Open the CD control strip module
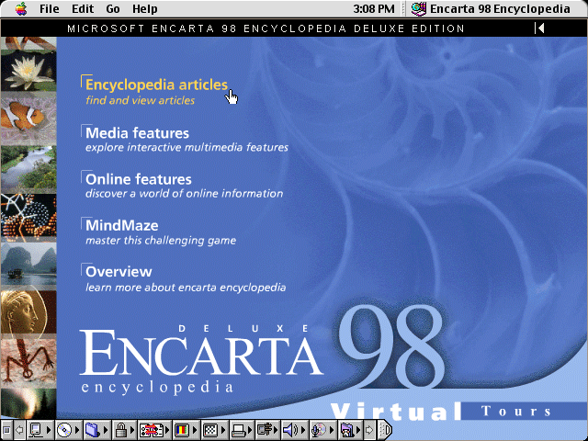Screen dimensions: 588x441 click(x=63, y=430)
